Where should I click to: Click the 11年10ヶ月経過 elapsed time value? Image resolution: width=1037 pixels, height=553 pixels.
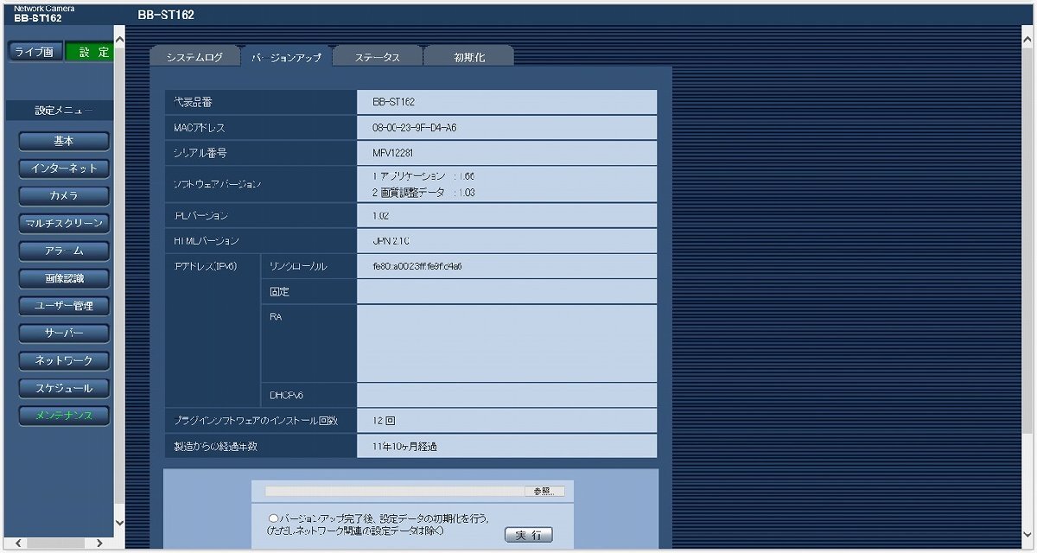404,447
